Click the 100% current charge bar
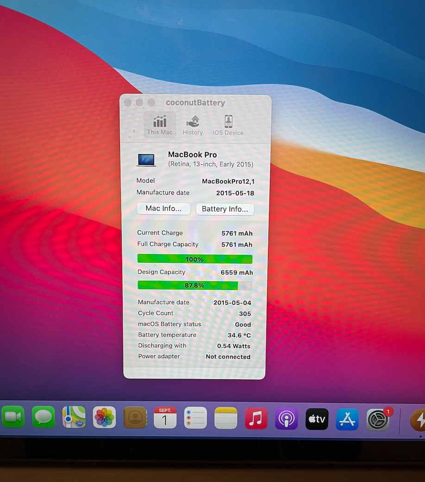425x482 pixels. (195, 259)
